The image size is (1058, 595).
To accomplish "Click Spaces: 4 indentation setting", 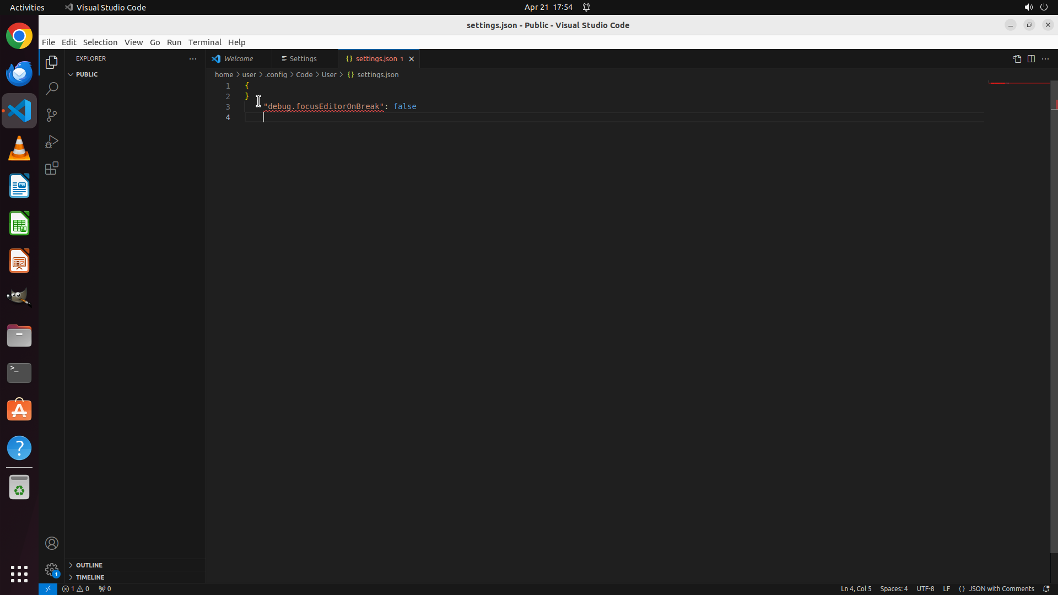I will coord(893,588).
